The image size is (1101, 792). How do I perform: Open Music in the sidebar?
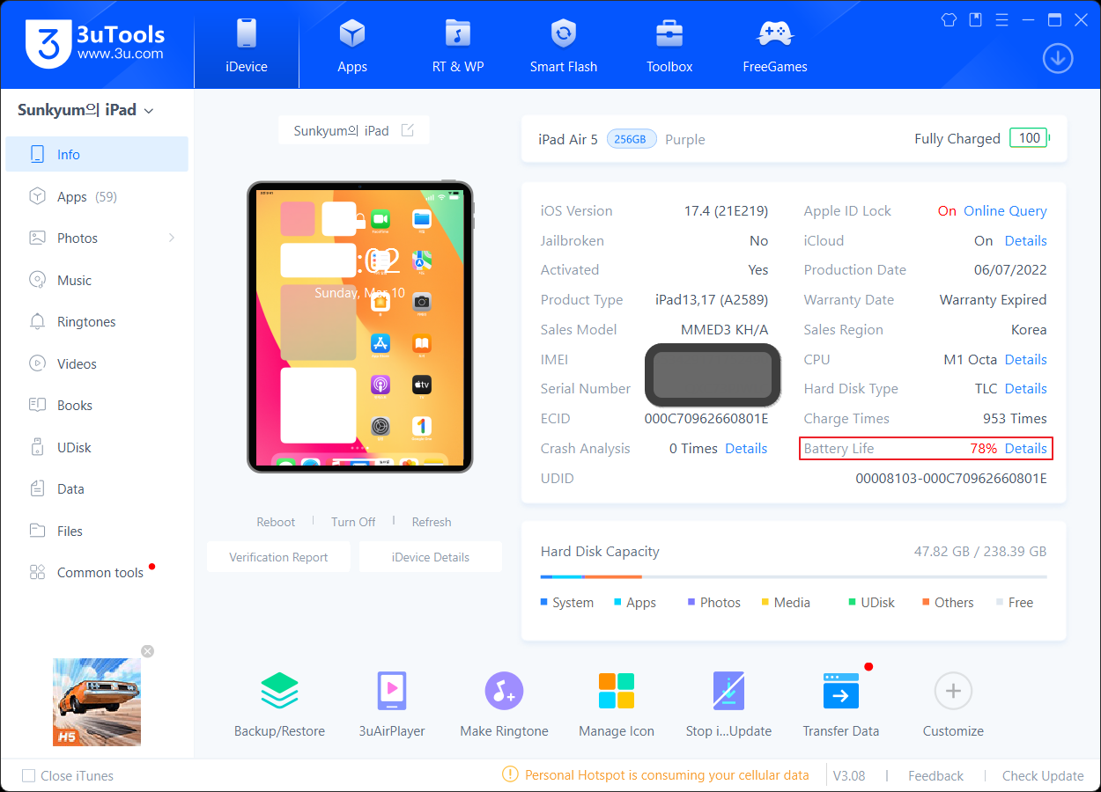(97, 280)
